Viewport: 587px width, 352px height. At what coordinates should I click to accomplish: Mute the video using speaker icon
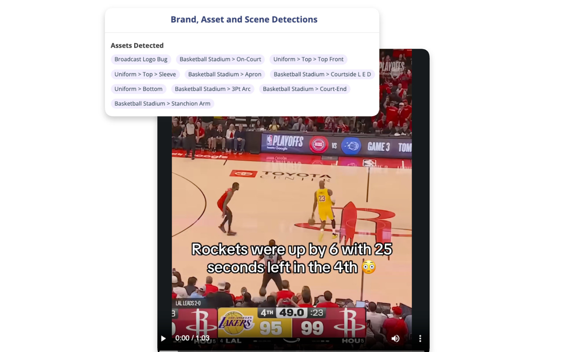tap(395, 338)
